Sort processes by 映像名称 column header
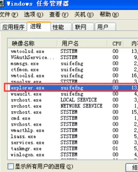 tap(33, 43)
